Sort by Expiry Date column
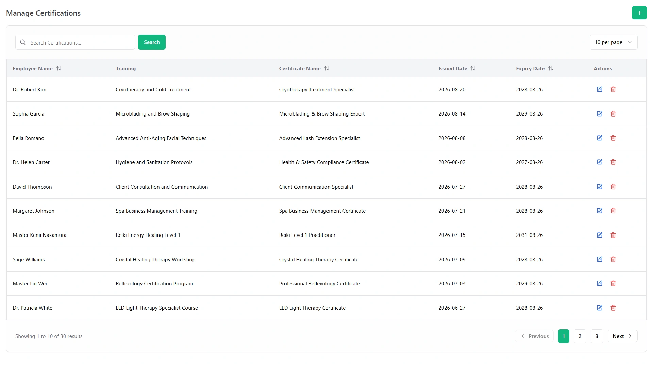Image resolution: width=653 pixels, height=367 pixels. coord(534,69)
